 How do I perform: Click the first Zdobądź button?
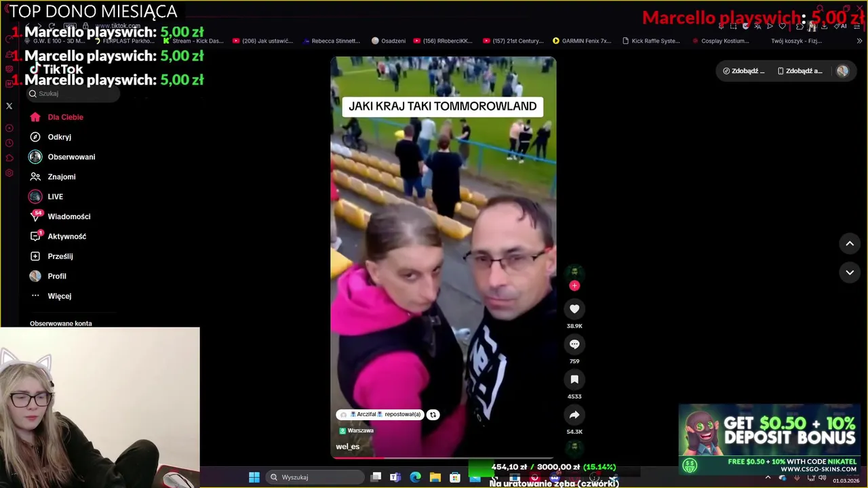click(x=744, y=71)
